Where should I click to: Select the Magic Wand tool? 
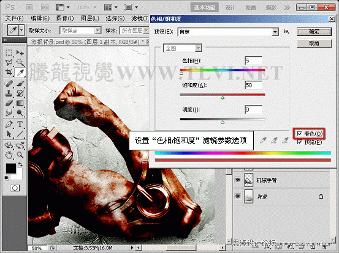pos(20,62)
